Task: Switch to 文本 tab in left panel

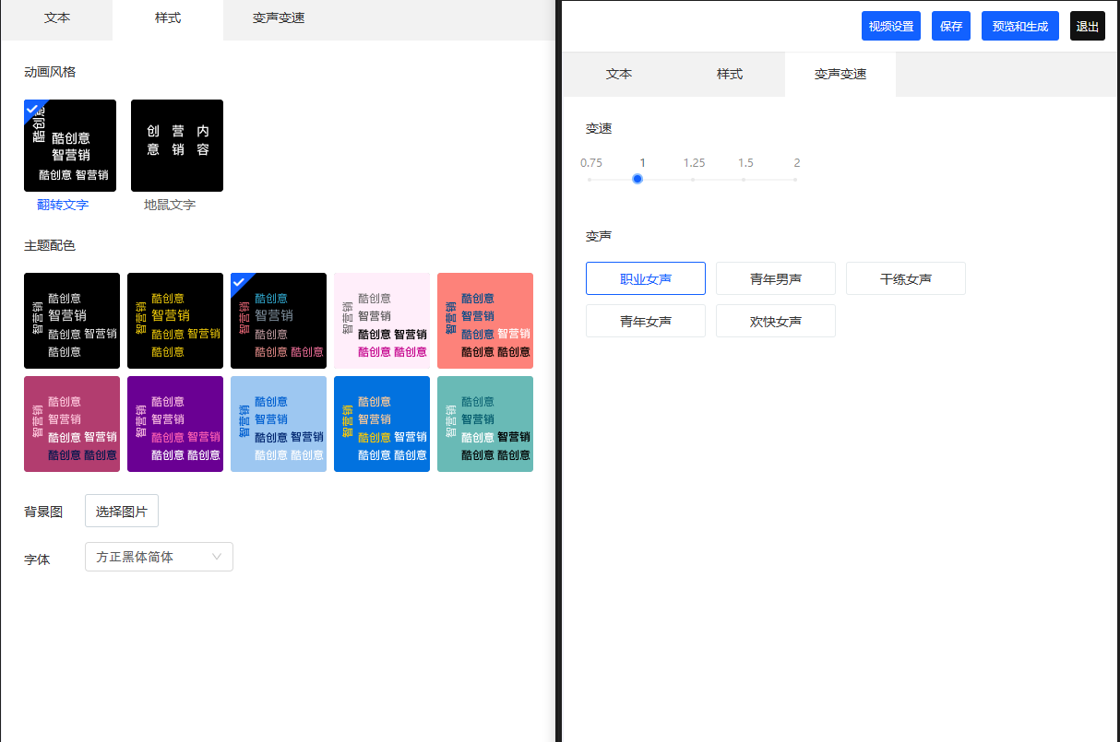Action: [57, 18]
